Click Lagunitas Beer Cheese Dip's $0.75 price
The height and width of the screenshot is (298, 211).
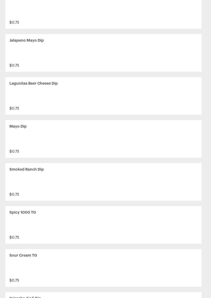coord(14,108)
